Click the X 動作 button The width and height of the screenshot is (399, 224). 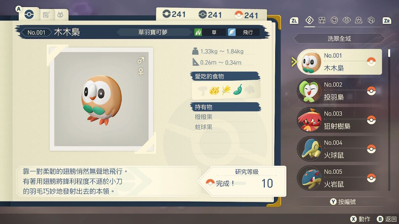point(360,219)
